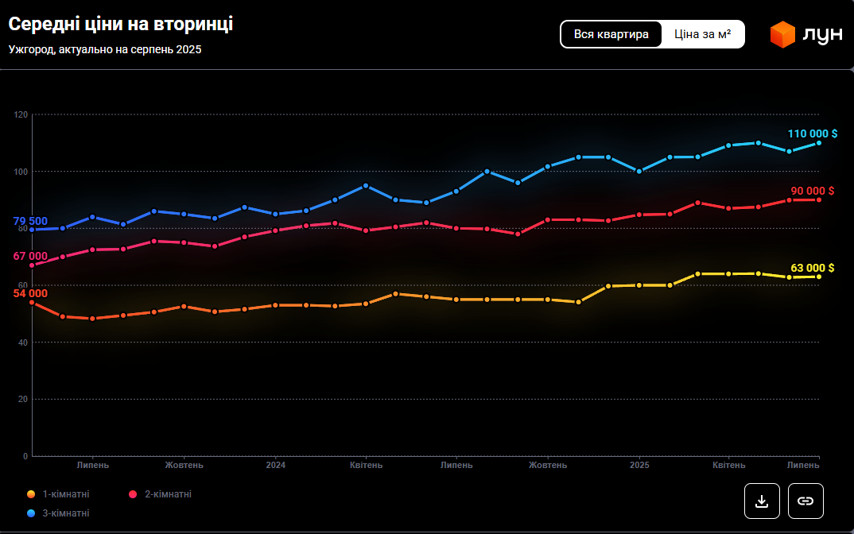Toggle the 1-кімнатні legend series
The image size is (854, 534).
pyautogui.click(x=65, y=494)
